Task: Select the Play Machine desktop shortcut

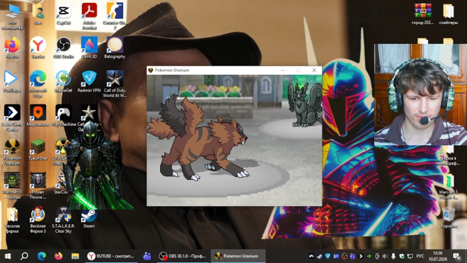Action: [x=63, y=115]
